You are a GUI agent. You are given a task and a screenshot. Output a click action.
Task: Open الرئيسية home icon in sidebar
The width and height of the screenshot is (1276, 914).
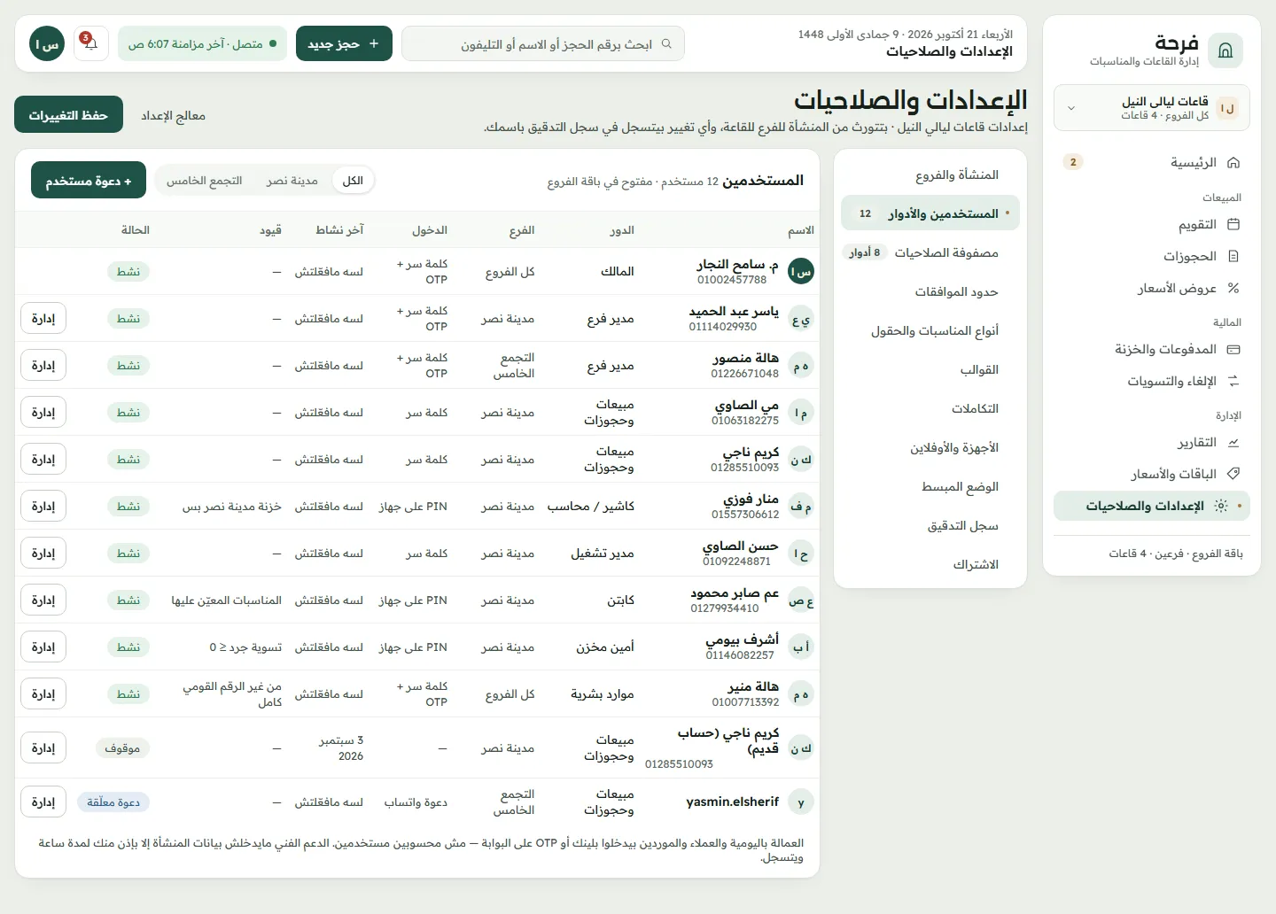pos(1233,162)
